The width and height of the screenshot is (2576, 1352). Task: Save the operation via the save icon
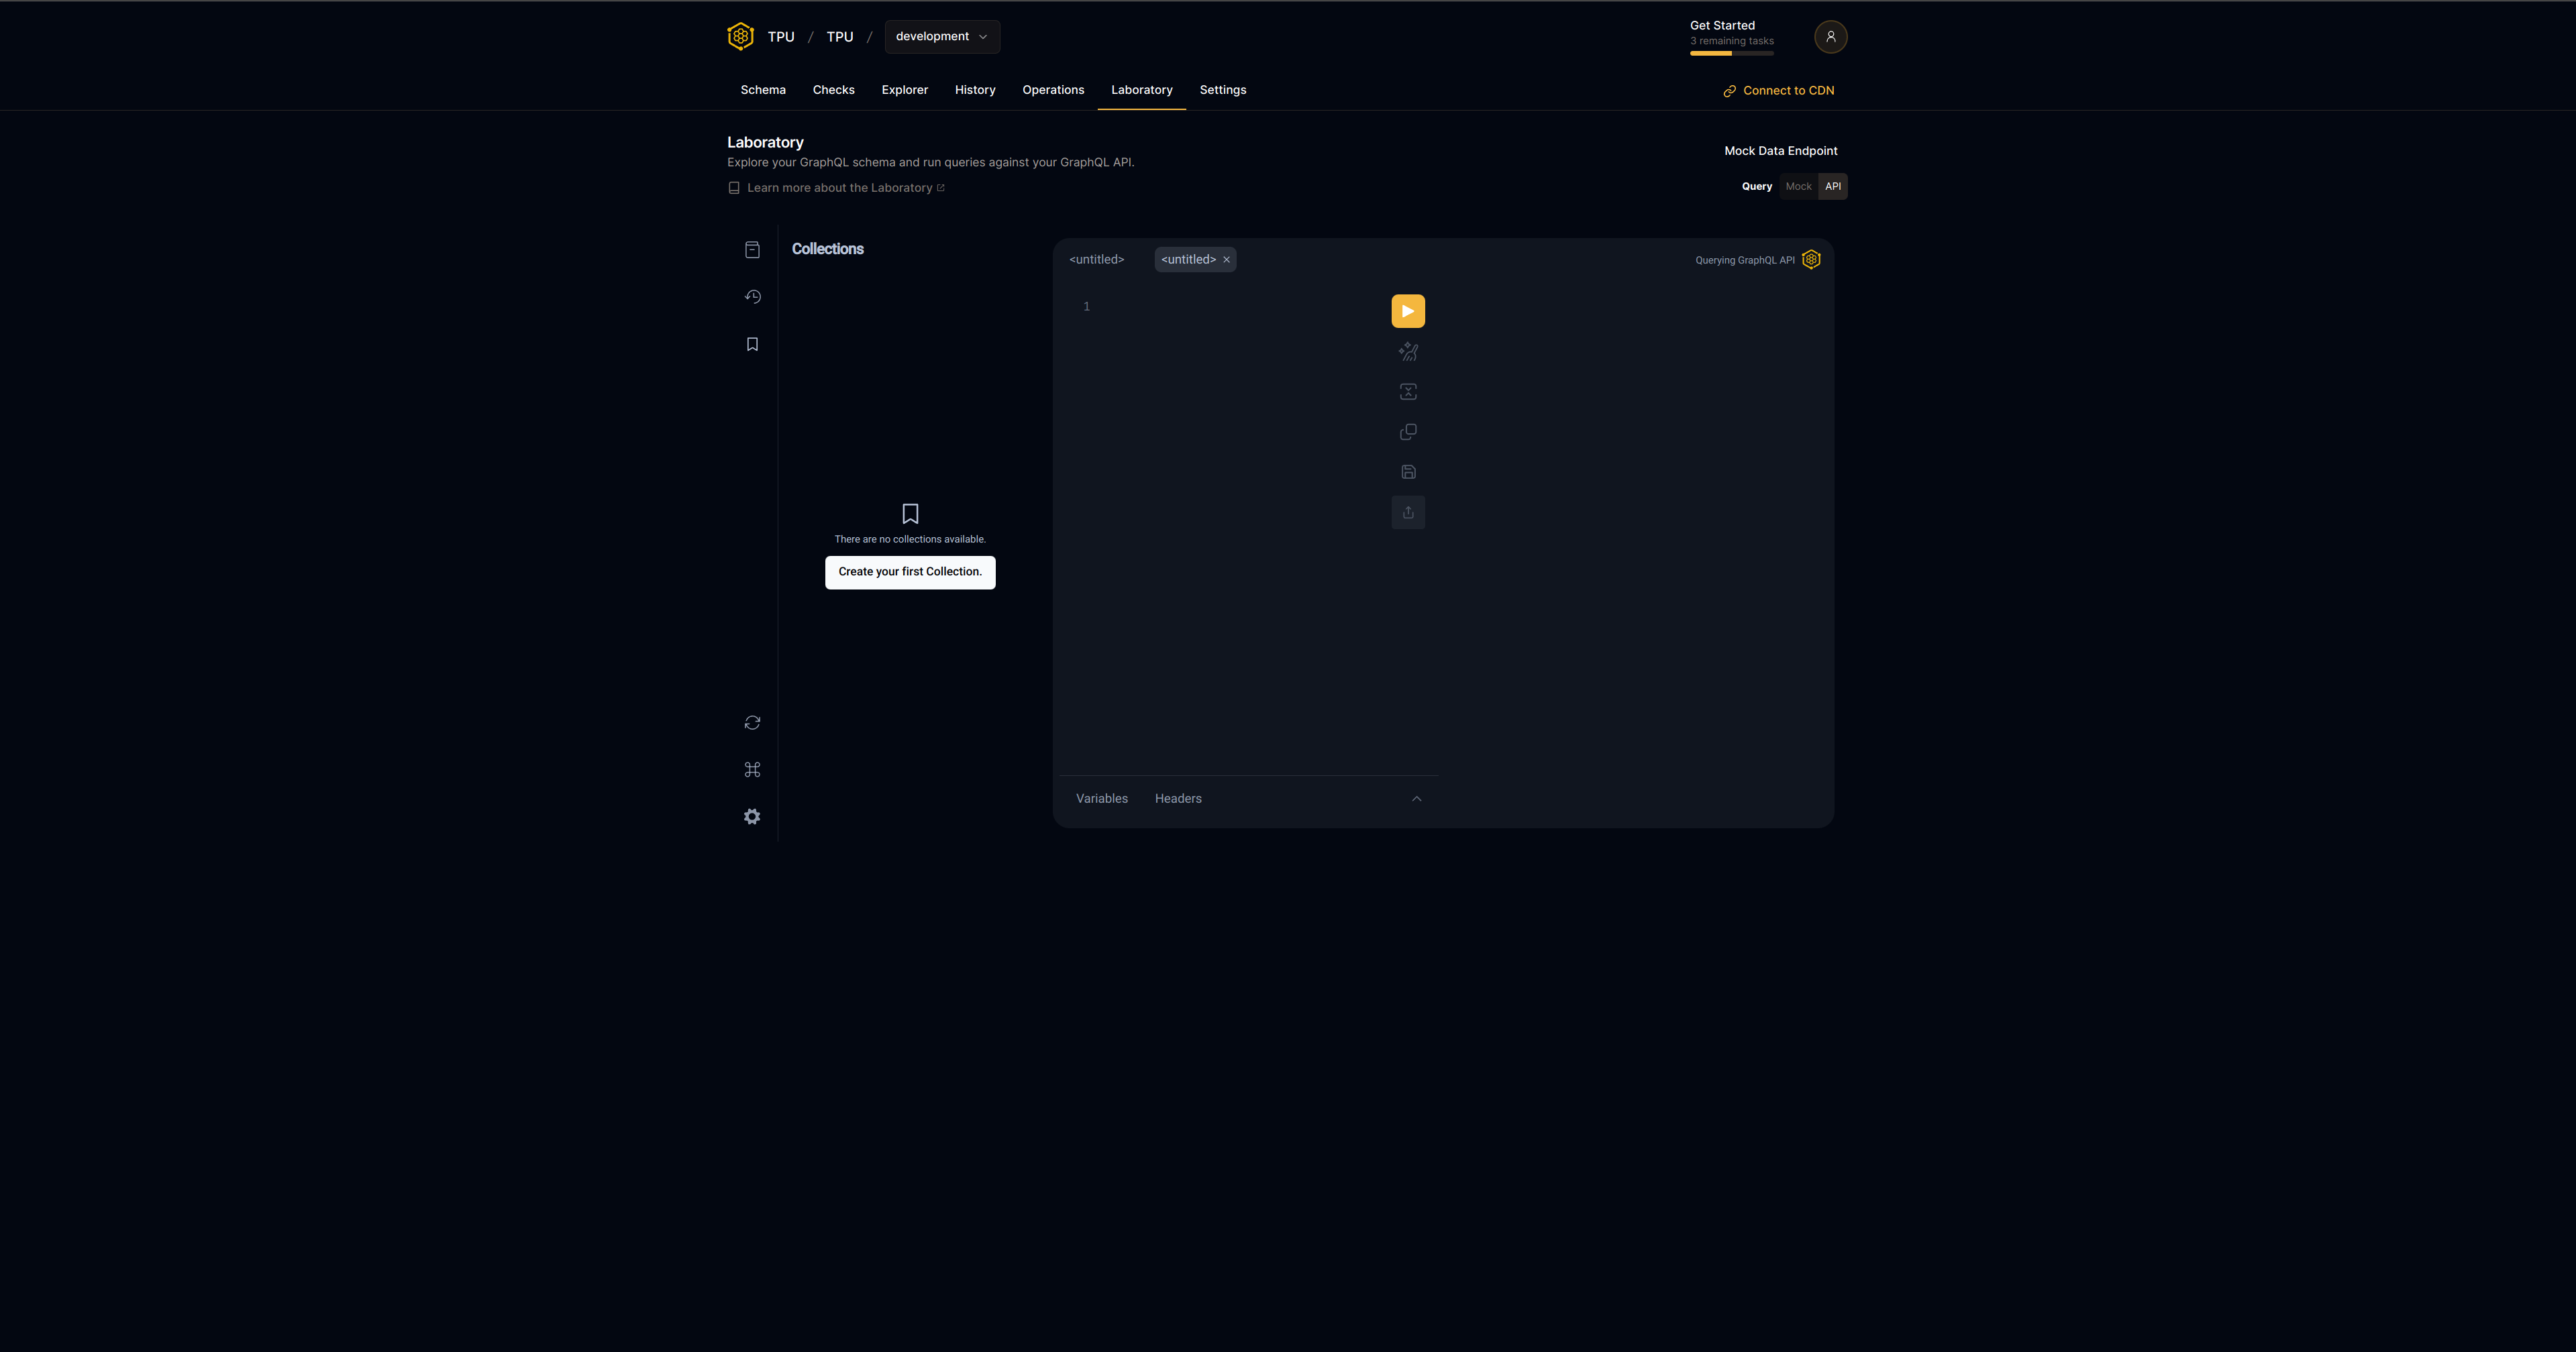tap(1408, 471)
